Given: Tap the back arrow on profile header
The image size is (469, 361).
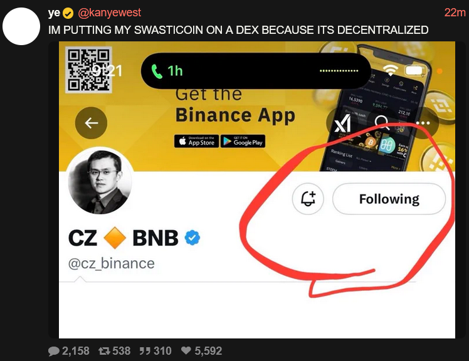Looking at the screenshot, I should click(x=91, y=123).
